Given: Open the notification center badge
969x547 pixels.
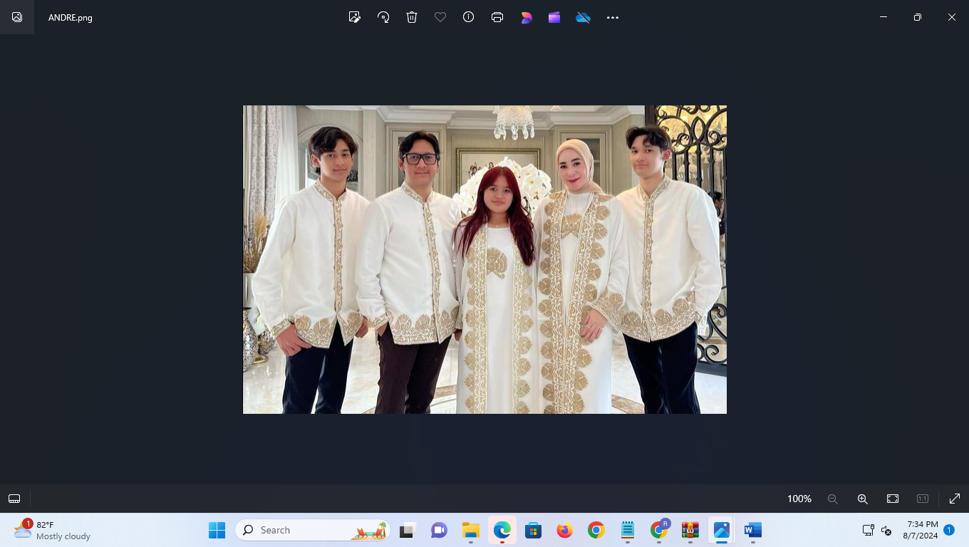Looking at the screenshot, I should pos(949,530).
